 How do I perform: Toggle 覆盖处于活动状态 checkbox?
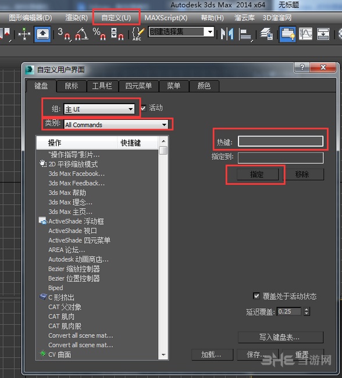coord(256,296)
